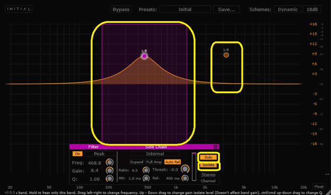Image resolution: width=331 pixels, height=195 pixels.
Task: Click the Bypass button
Action: coord(121,9)
